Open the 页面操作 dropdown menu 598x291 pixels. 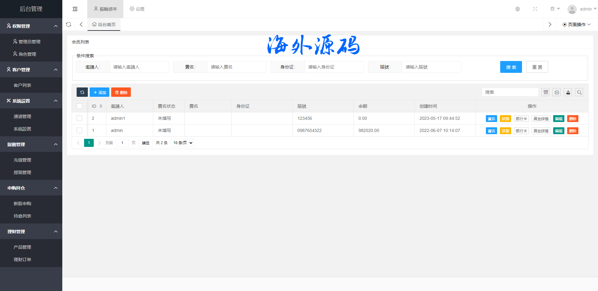(576, 25)
